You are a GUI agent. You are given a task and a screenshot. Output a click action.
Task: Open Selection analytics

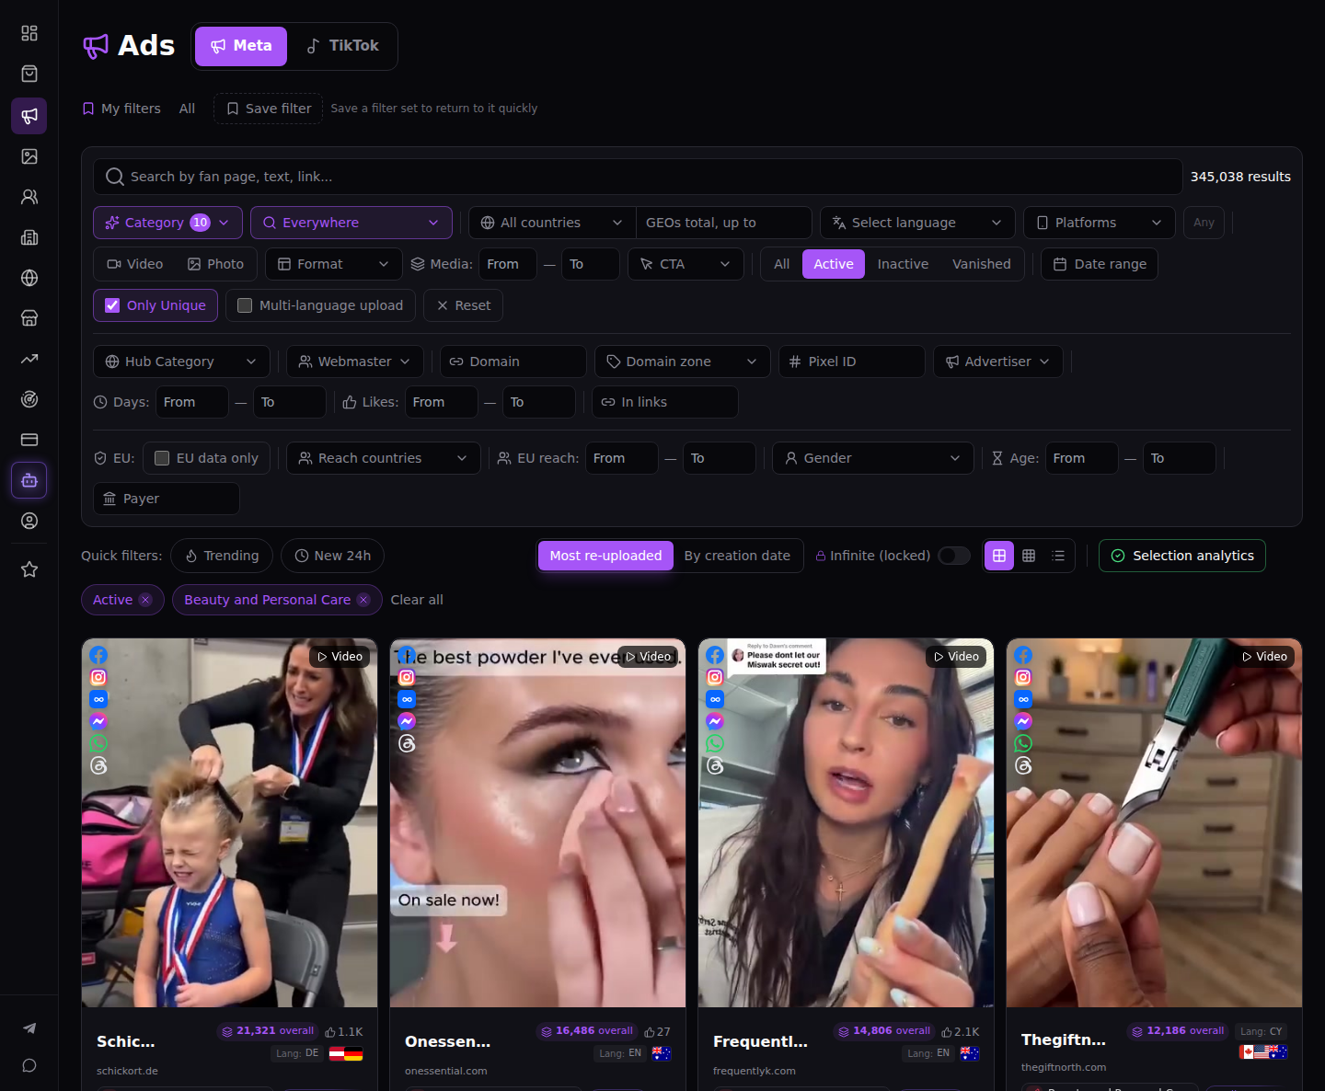(x=1182, y=556)
